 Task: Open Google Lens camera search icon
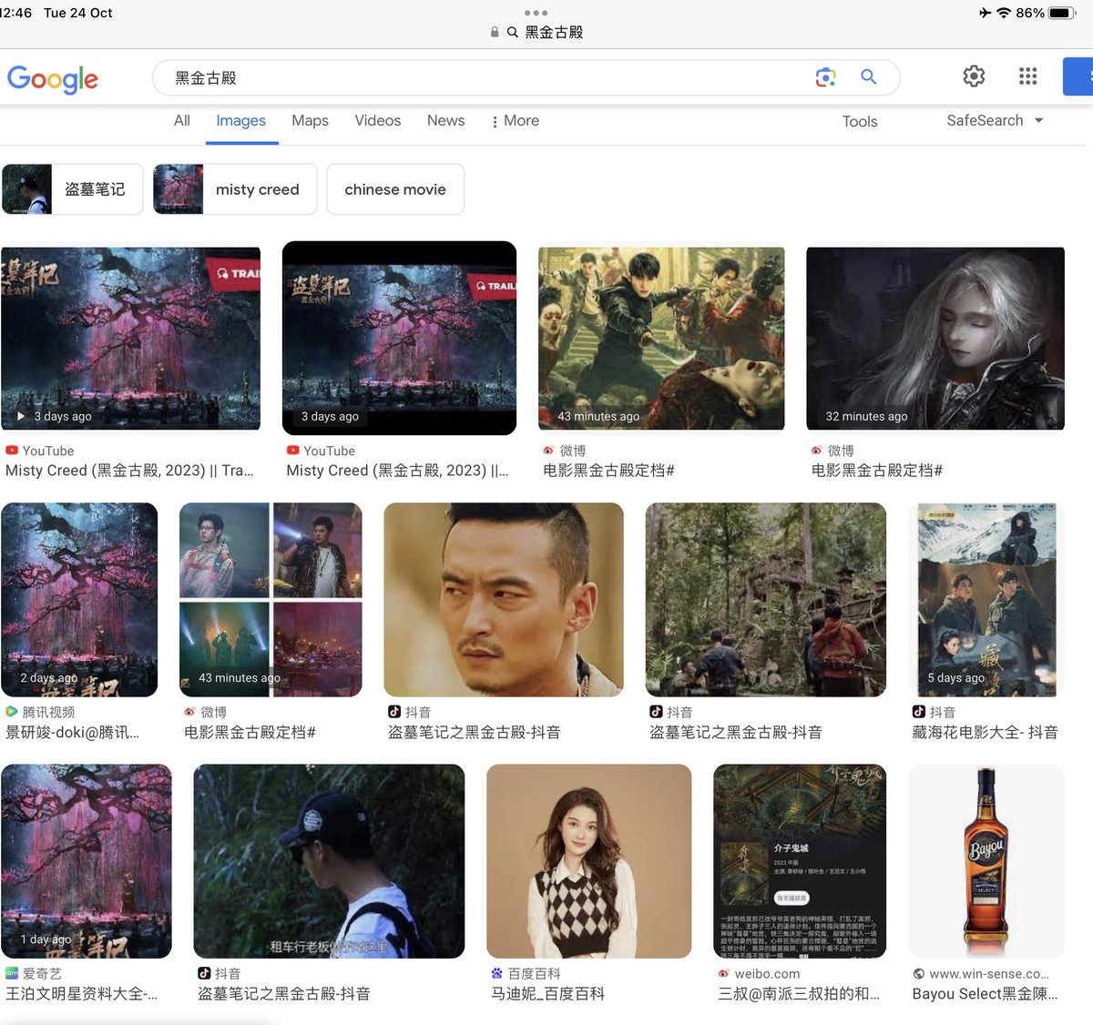click(x=825, y=77)
